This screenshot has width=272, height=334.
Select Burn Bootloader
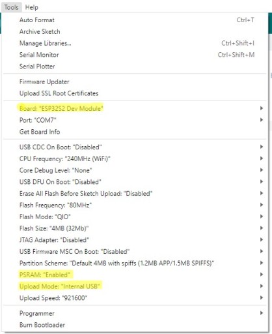coord(135,325)
